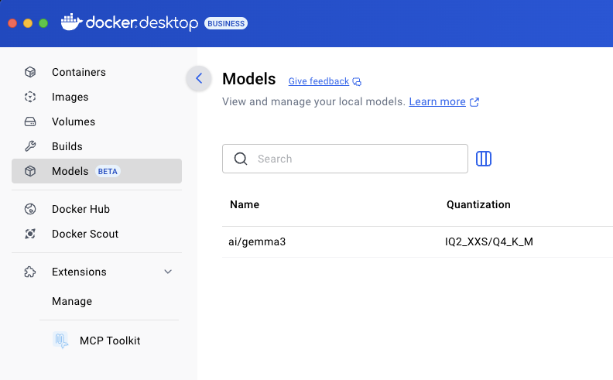Click the MCP Toolkit icon
613x380 pixels.
click(60, 340)
